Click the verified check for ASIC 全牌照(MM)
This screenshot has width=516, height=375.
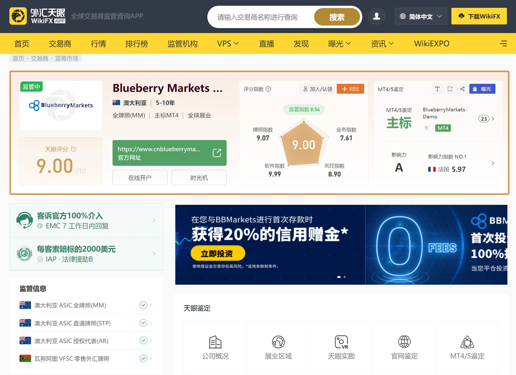click(x=143, y=305)
